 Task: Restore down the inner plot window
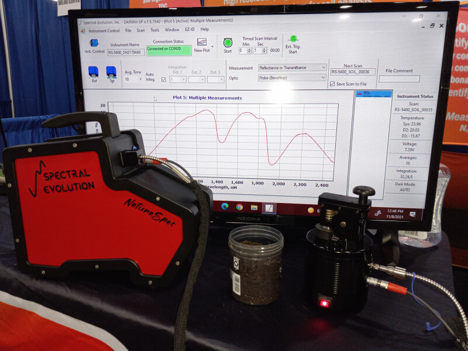point(432,26)
